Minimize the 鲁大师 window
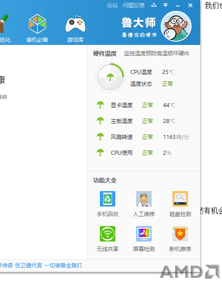This screenshot has width=222, height=281. [178, 6]
